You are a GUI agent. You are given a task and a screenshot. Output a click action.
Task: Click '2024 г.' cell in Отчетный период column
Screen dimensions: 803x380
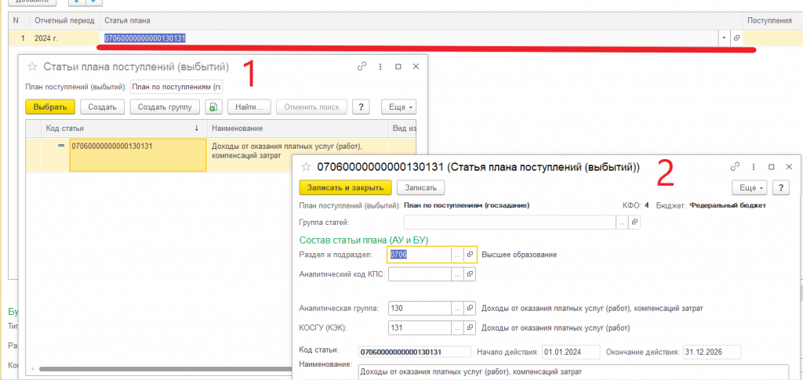pos(65,38)
